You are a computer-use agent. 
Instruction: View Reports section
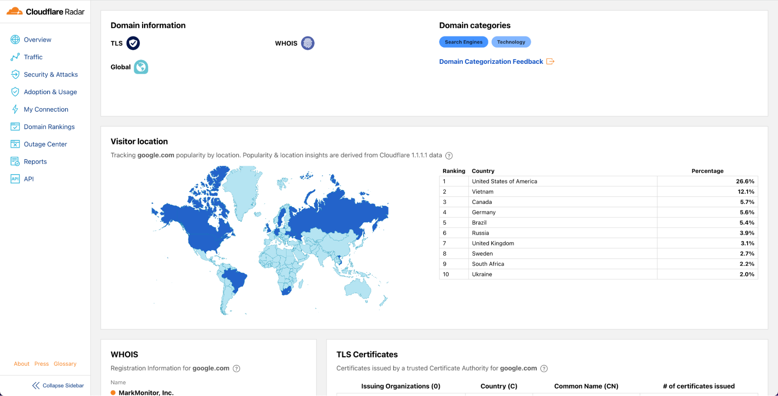(35, 162)
